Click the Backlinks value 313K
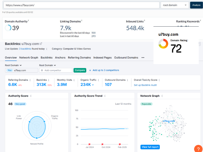 pyautogui.click(x=41, y=85)
